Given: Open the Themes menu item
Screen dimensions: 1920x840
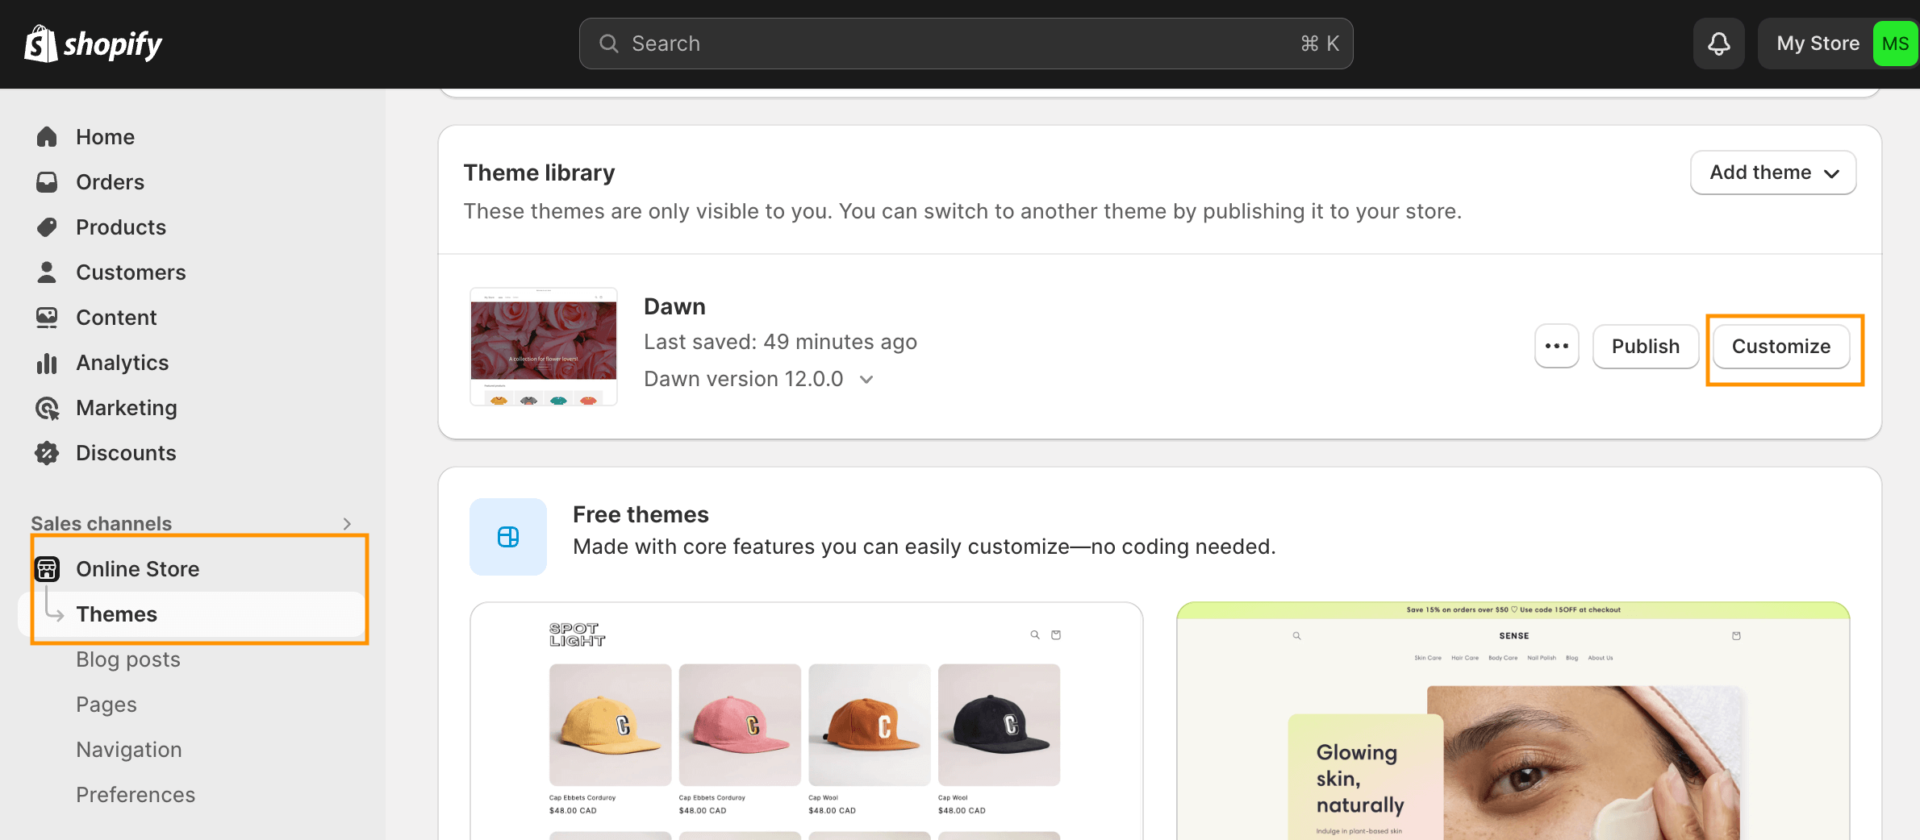Looking at the screenshot, I should pos(116,613).
